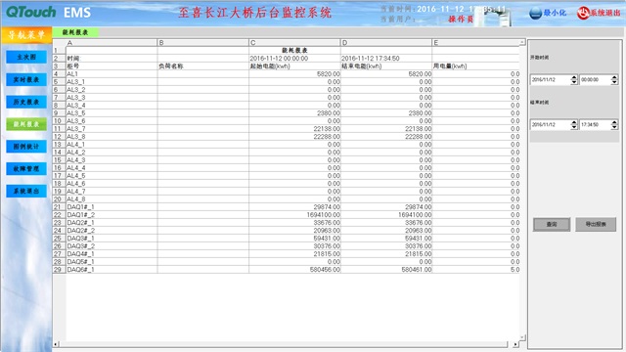Image resolution: width=626 pixels, height=352 pixels.
Task: Click the end date field 2016/11/12
Action: point(550,124)
